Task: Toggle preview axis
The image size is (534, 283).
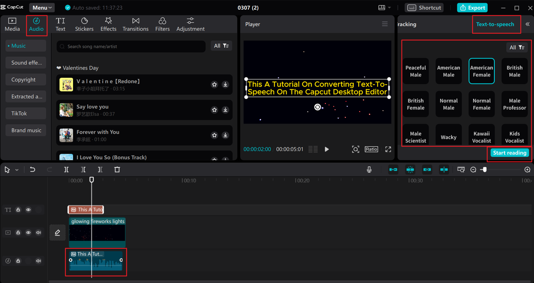Action: click(x=444, y=169)
